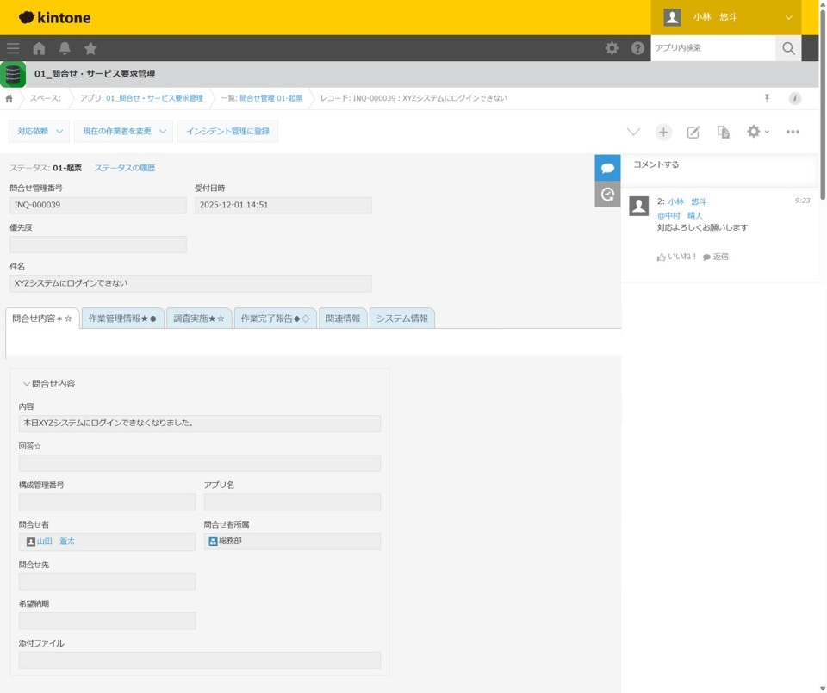The height and width of the screenshot is (693, 827).
Task: Pin the record using pushpin icon
Action: click(x=767, y=98)
